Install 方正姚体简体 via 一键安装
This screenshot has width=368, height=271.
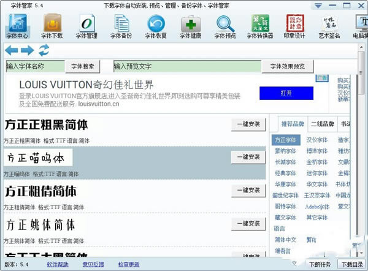pyautogui.click(x=248, y=224)
